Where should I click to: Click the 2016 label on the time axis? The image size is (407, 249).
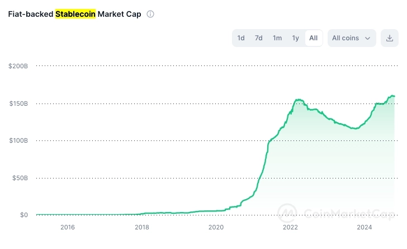[67, 227]
